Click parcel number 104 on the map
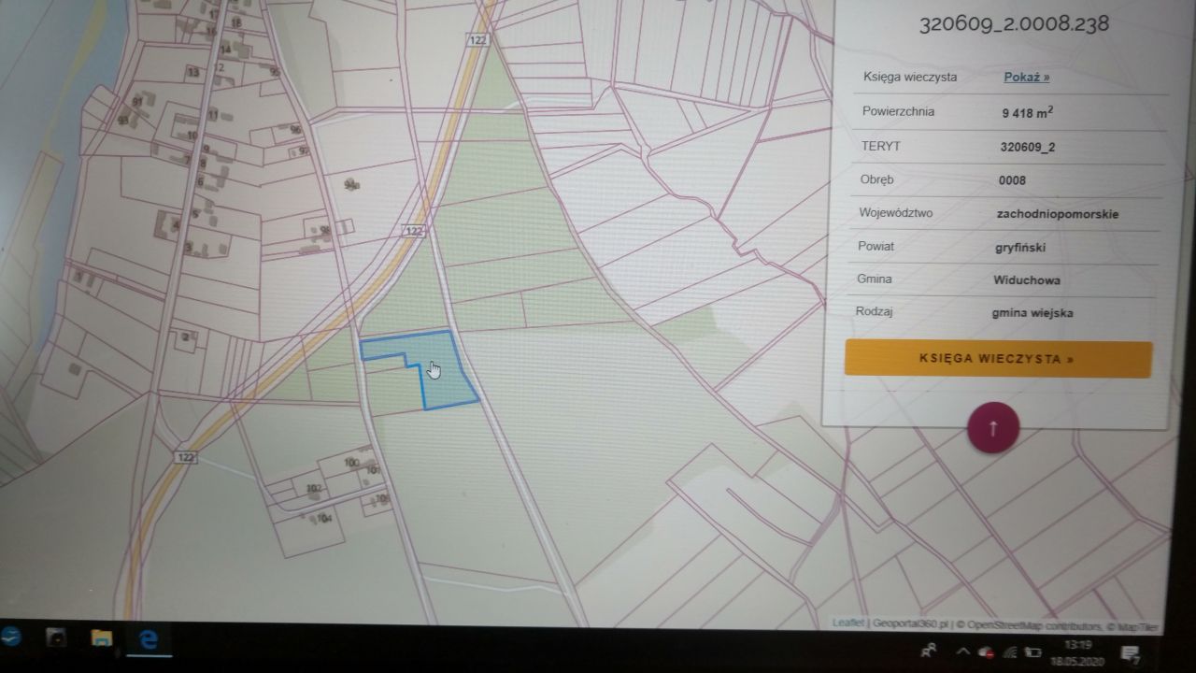 (x=324, y=519)
